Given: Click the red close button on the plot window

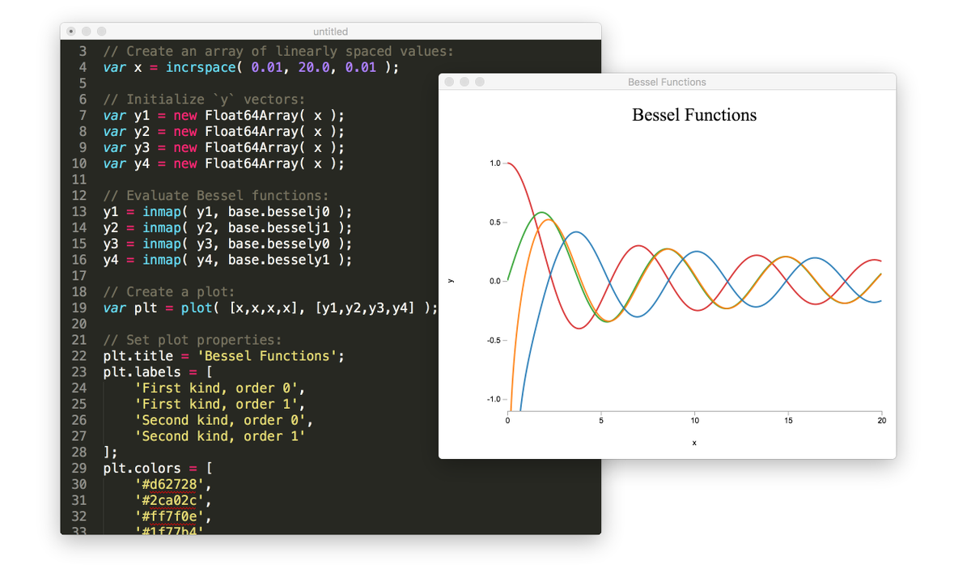Looking at the screenshot, I should [x=451, y=82].
